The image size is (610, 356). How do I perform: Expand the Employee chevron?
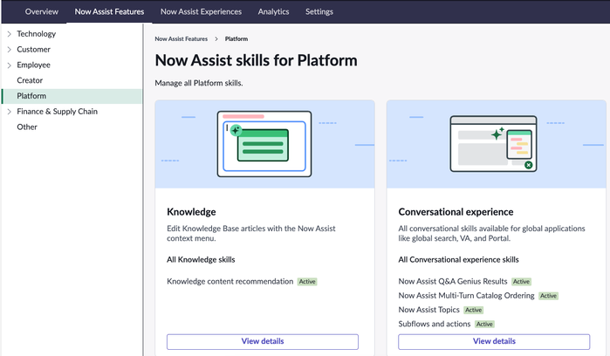click(10, 65)
